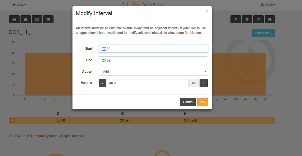302x156 pixels.
Task: Decrease volume with the minus button
Action: [102, 83]
